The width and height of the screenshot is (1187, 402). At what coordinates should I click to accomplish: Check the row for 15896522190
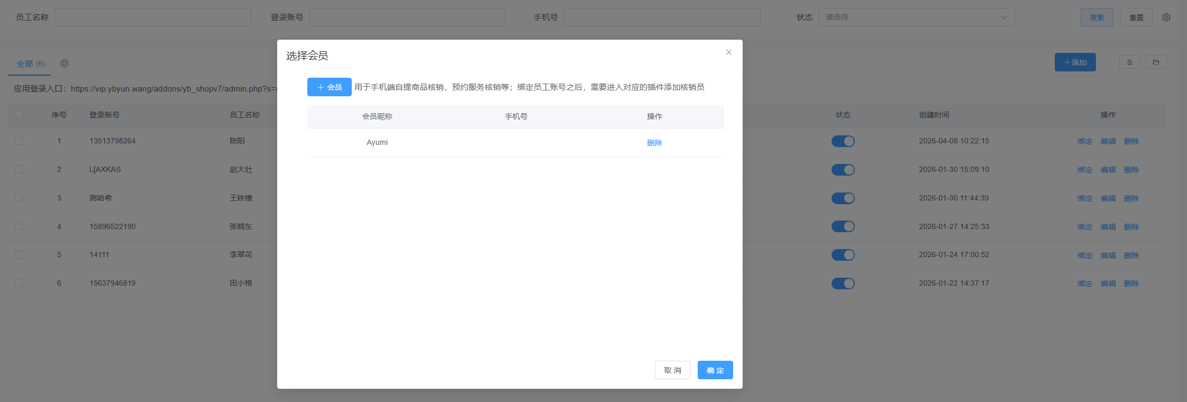[19, 226]
